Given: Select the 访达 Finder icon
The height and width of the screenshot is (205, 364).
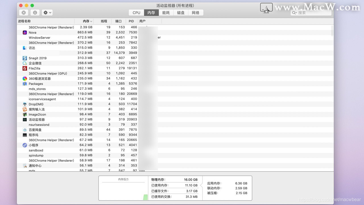Looking at the screenshot, I should coord(25,48).
